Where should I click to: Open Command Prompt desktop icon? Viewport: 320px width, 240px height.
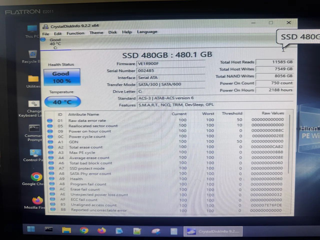(x=34, y=133)
